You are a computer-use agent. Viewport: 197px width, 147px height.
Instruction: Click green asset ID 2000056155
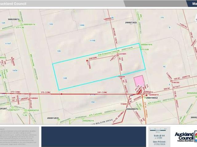(33, 110)
